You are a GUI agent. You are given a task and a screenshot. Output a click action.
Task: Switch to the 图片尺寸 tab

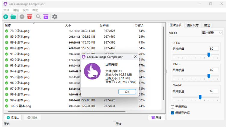tap(193, 25)
